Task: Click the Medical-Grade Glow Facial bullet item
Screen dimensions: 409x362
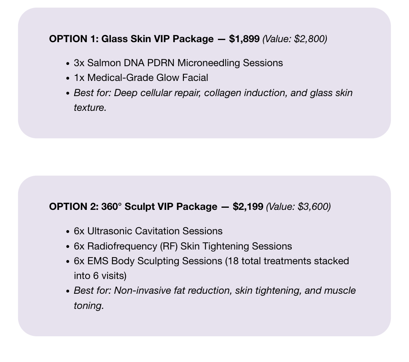Action: pos(141,78)
